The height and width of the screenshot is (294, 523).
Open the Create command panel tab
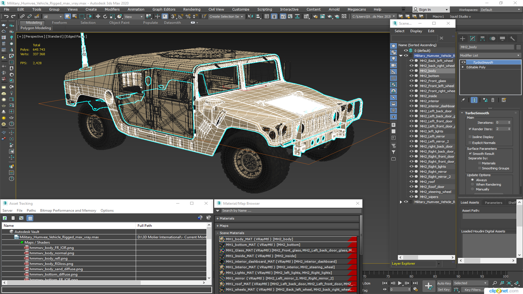point(463,39)
